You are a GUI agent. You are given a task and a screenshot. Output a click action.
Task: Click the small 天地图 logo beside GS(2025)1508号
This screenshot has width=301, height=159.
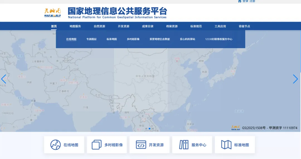tap(236, 128)
